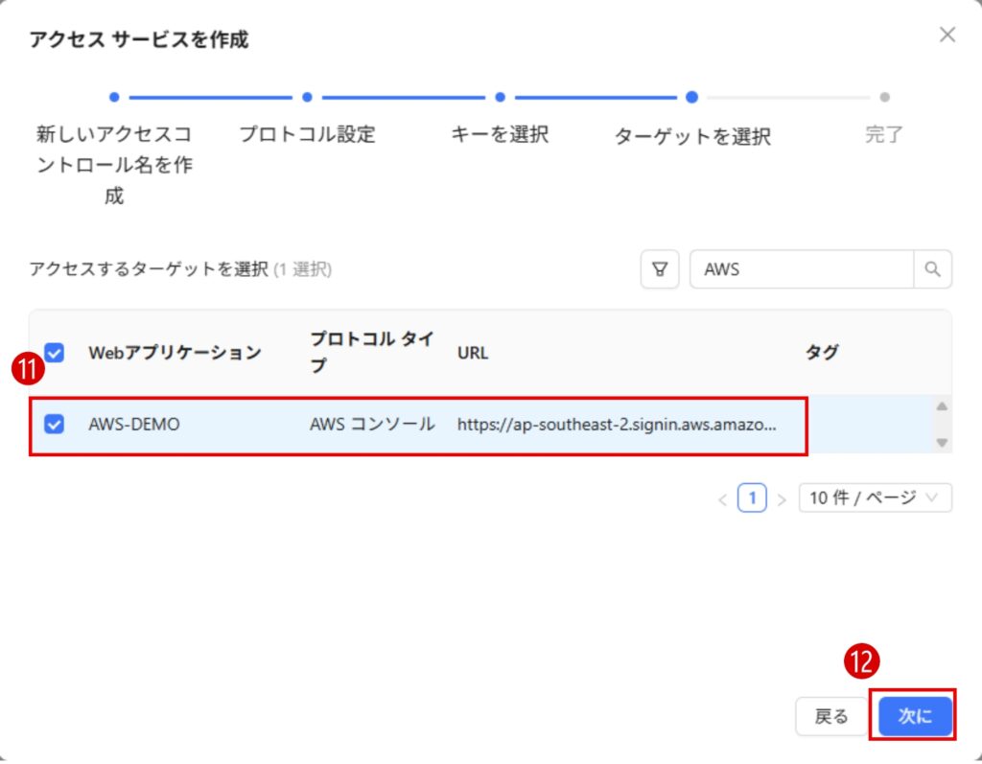Click the search magnifier icon
The width and height of the screenshot is (982, 764).
[932, 270]
